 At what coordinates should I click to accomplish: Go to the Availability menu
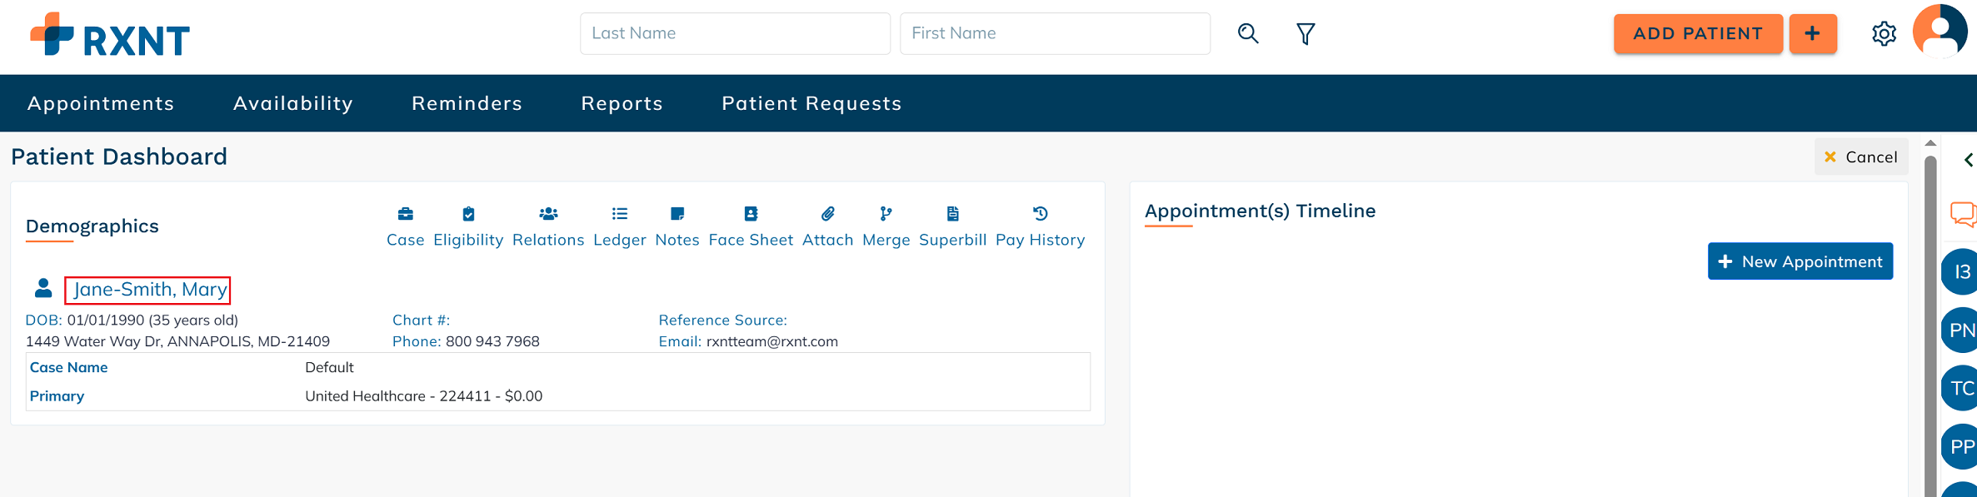(293, 103)
